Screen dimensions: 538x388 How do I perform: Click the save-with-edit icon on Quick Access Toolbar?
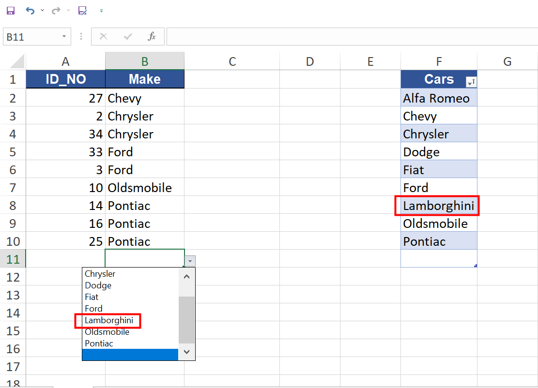tap(82, 11)
